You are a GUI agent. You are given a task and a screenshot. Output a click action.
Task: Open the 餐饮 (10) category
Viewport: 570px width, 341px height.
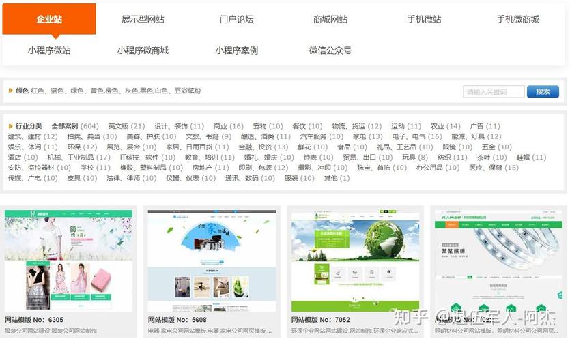pyautogui.click(x=308, y=126)
